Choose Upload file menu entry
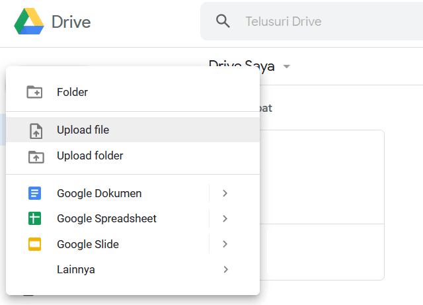The height and width of the screenshot is (305, 423). [x=83, y=130]
